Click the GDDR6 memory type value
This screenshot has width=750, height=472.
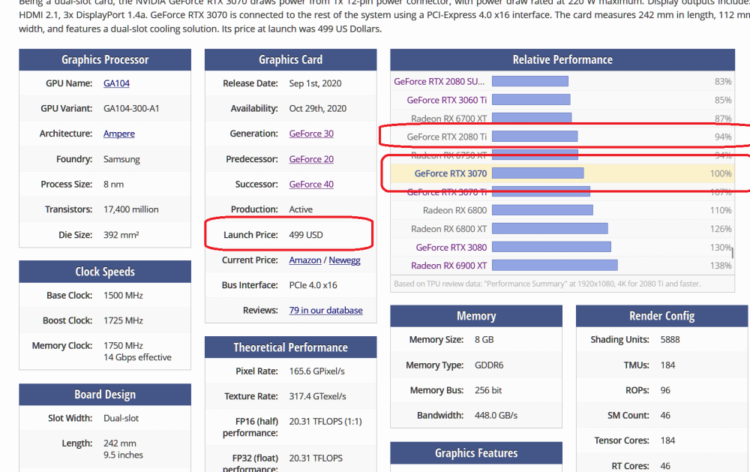click(489, 365)
